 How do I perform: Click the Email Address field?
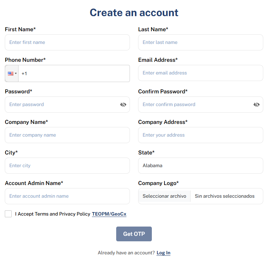(200, 73)
